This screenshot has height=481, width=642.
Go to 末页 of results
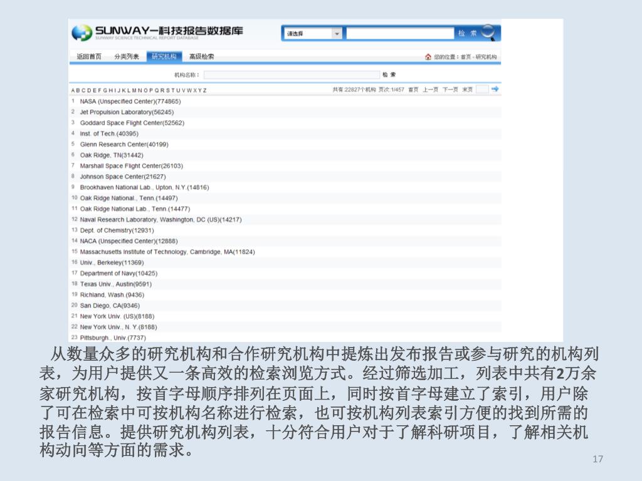[467, 90]
